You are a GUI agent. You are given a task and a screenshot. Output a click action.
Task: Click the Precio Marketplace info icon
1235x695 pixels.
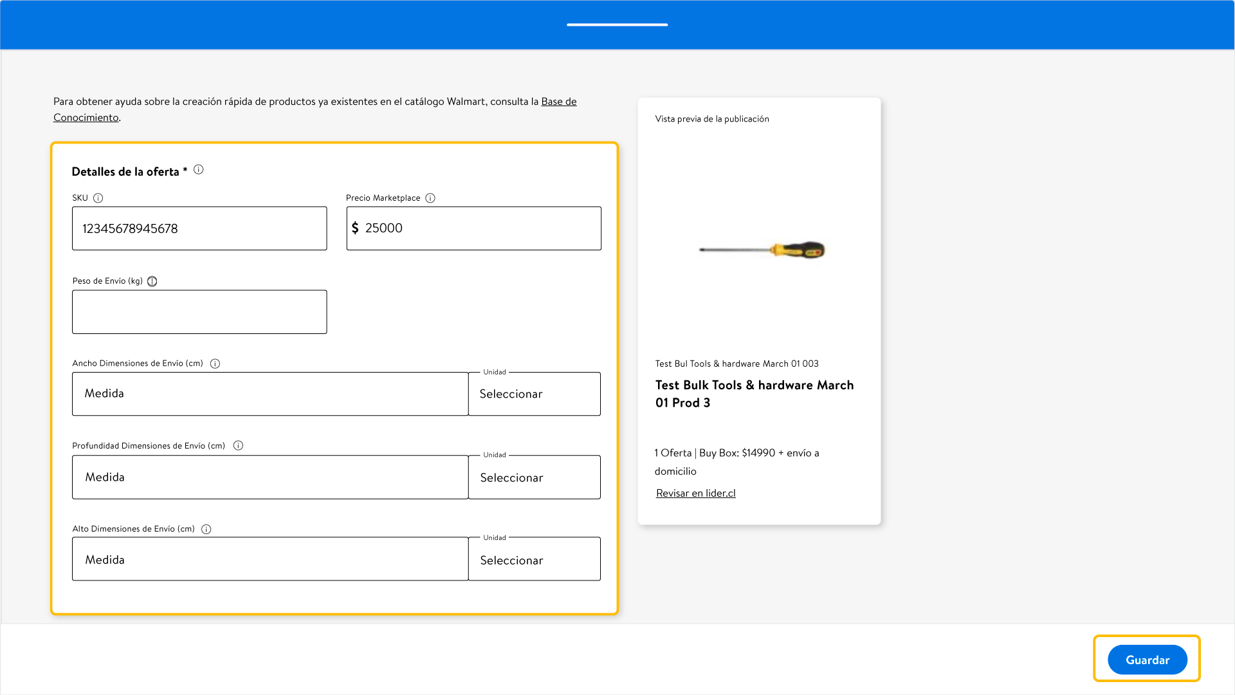430,198
